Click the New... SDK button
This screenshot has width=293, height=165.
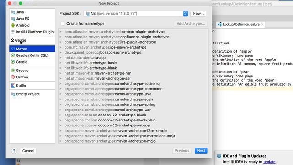[198, 13]
